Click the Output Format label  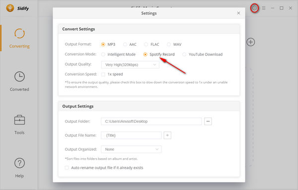[x=78, y=44]
